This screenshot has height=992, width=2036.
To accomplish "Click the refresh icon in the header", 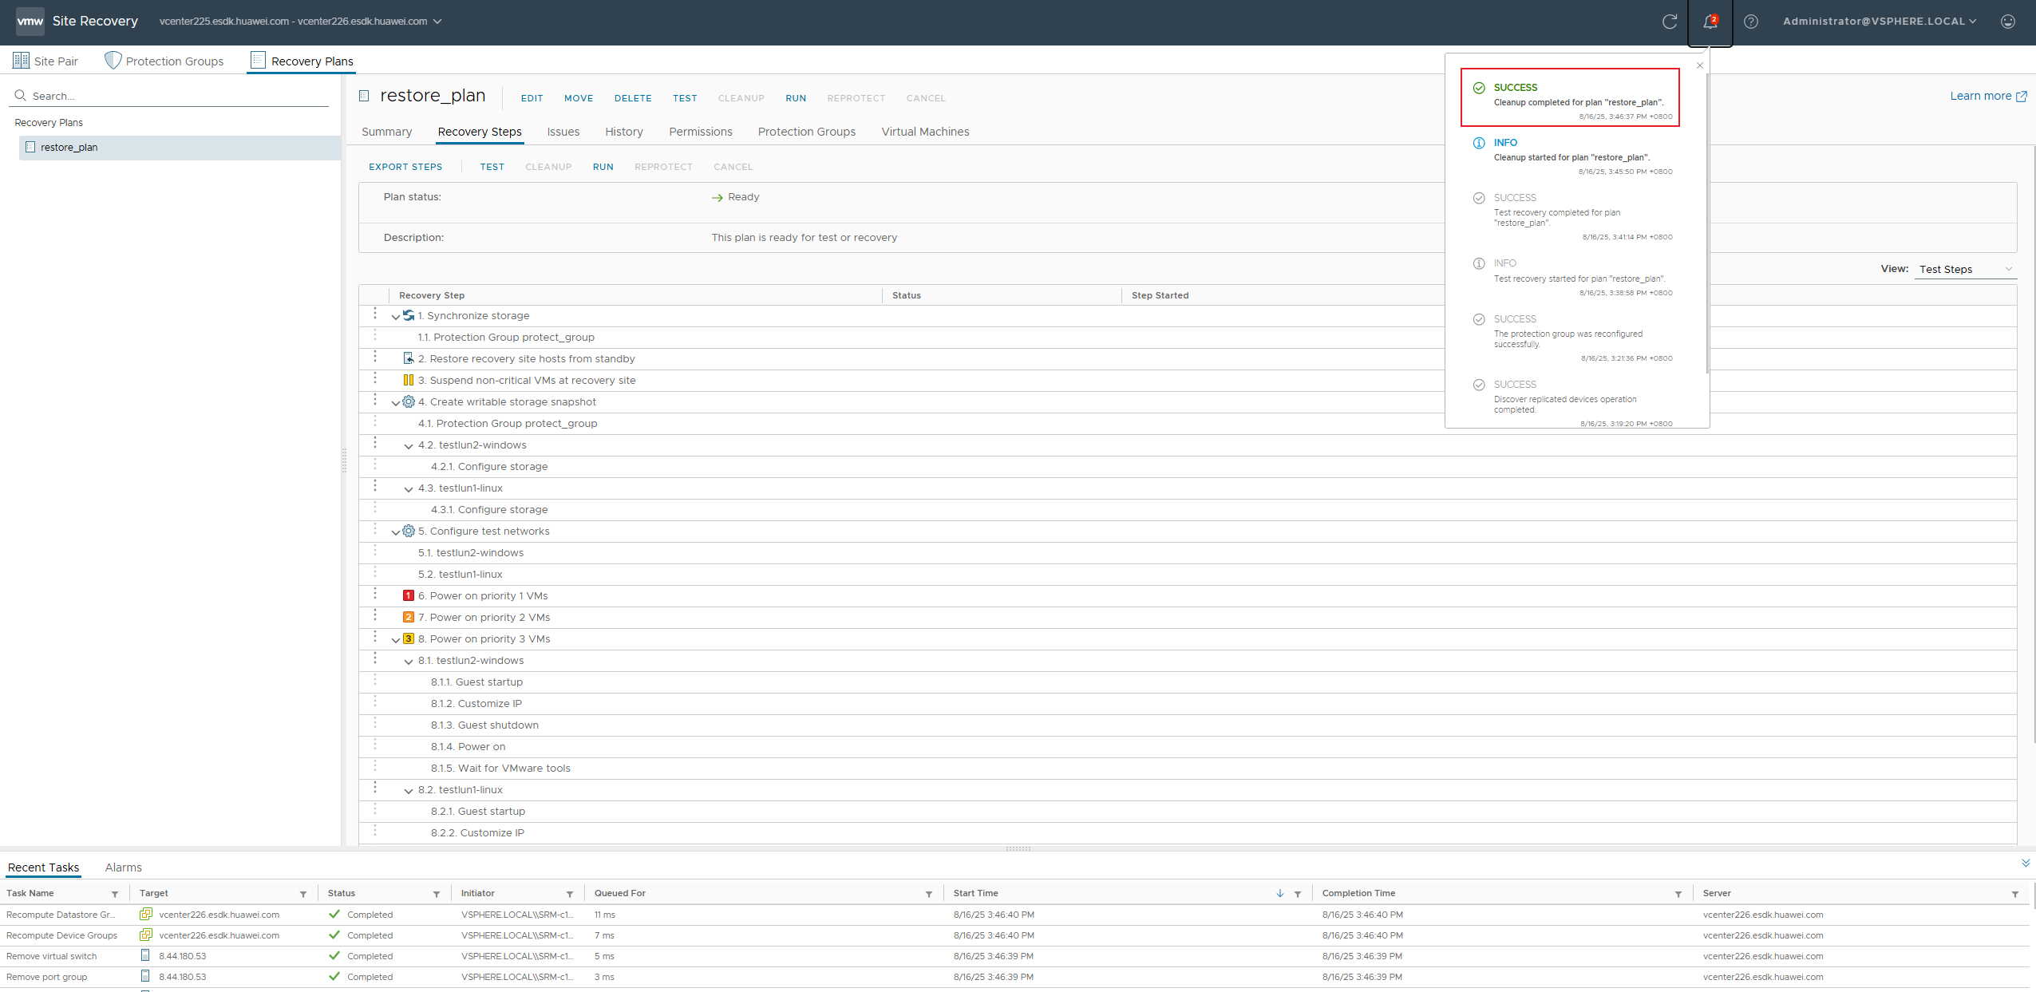I will tap(1669, 22).
